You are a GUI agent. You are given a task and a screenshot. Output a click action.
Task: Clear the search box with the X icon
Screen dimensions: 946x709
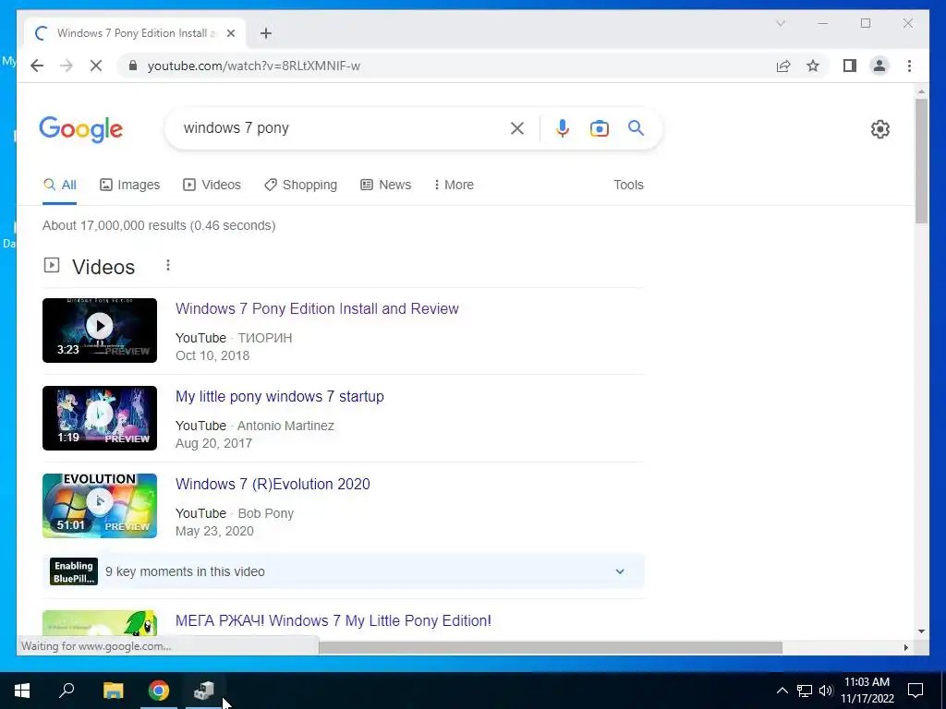517,127
